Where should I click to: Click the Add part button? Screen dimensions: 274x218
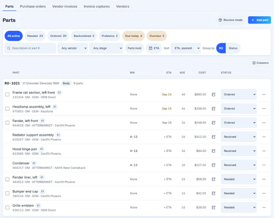[259, 20]
